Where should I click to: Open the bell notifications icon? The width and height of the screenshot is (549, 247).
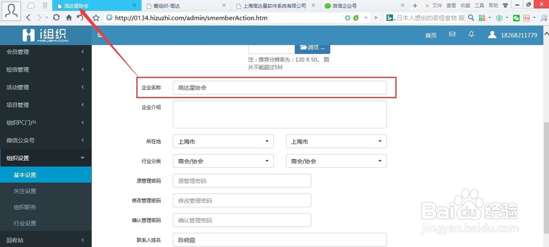coord(471,34)
